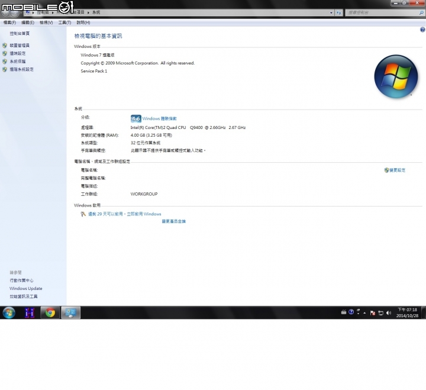This screenshot has height=390, width=426.
Task: Click the 控制台 breadcrumb segment
Action: 43,12
